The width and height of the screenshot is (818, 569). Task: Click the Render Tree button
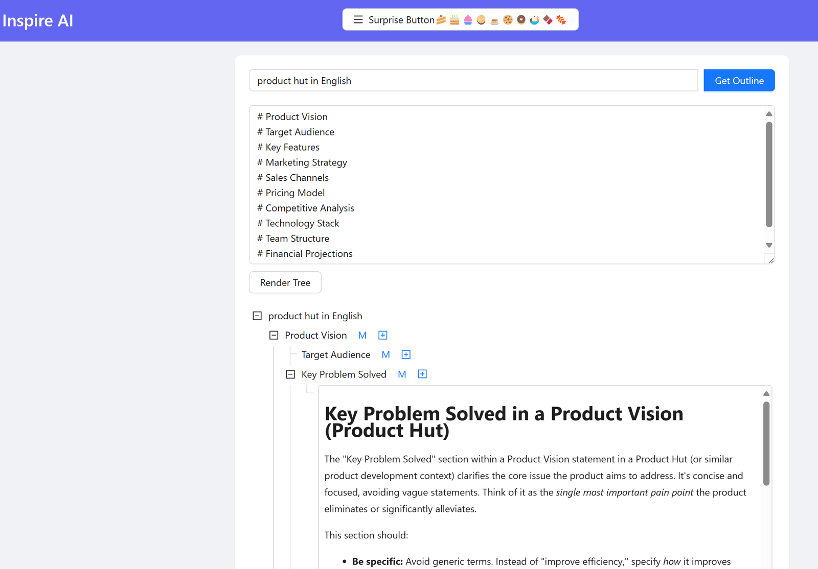pyautogui.click(x=285, y=282)
